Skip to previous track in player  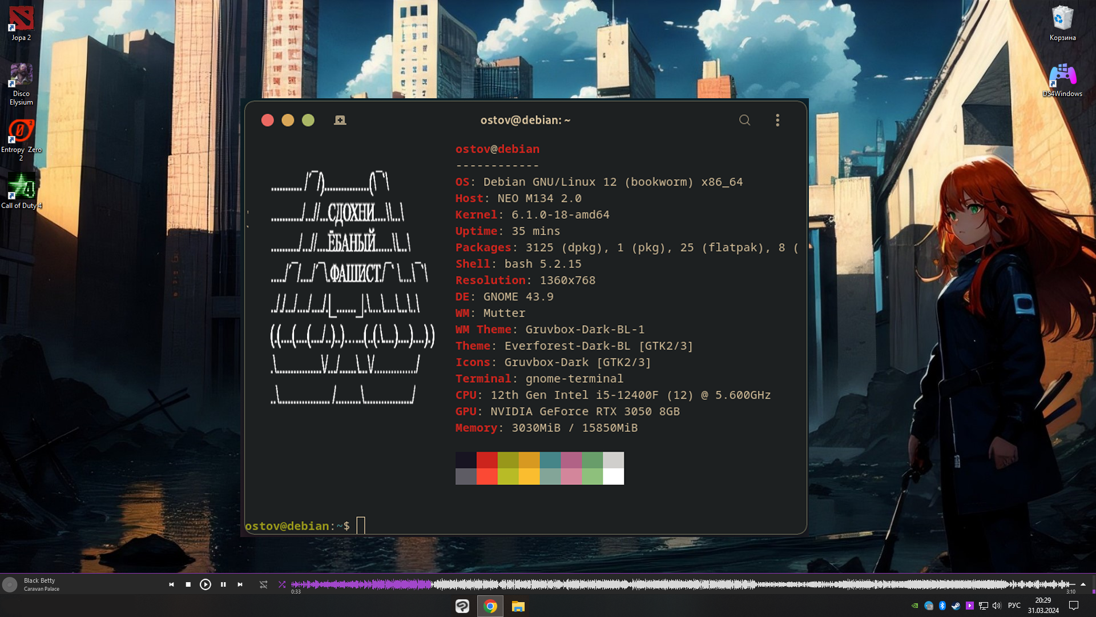click(x=171, y=584)
